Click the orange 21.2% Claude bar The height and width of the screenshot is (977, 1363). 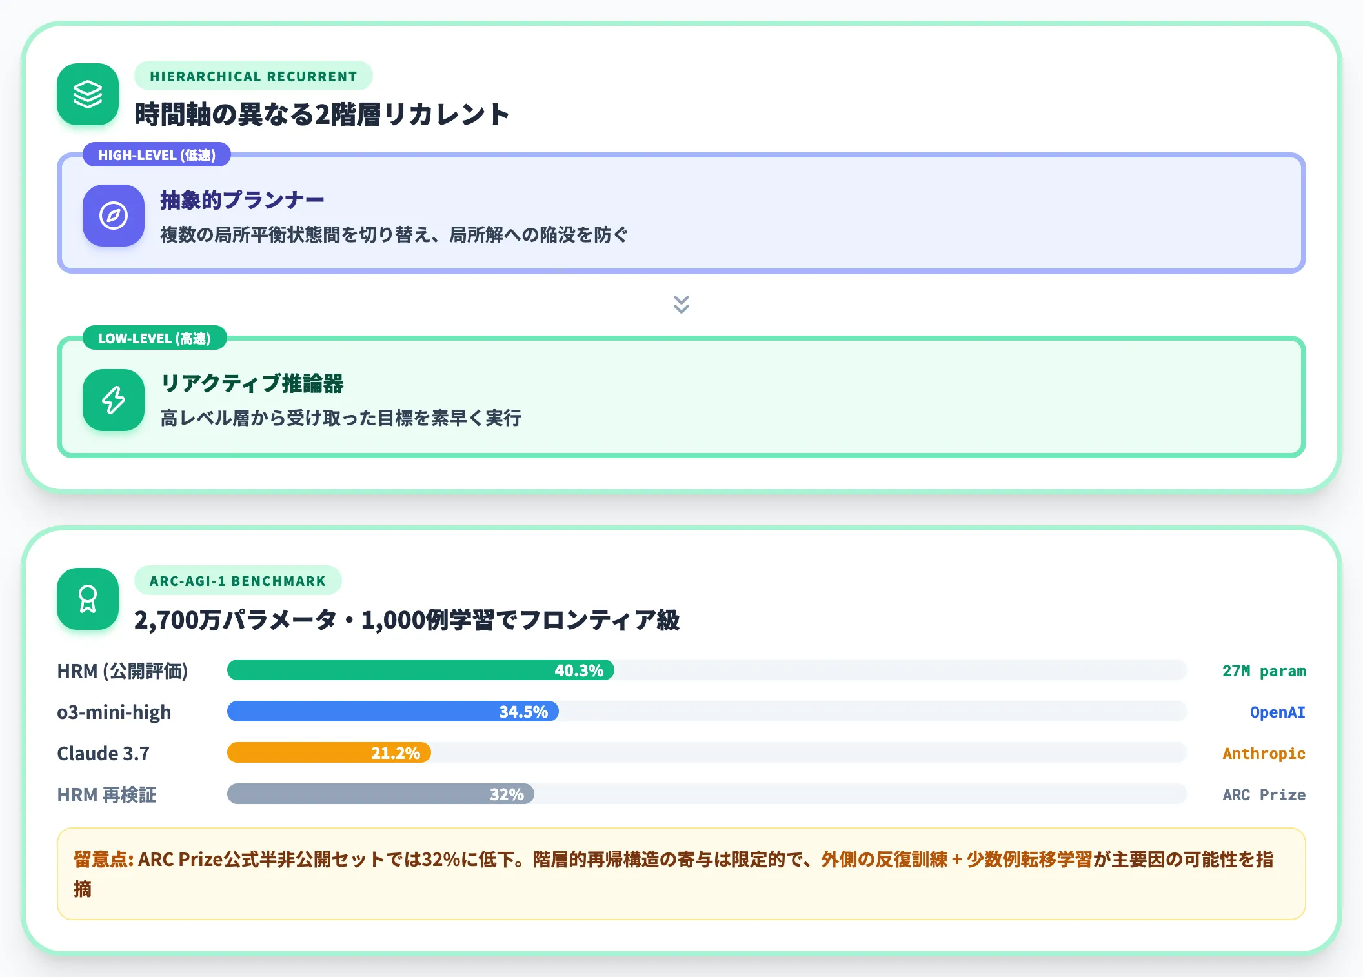[329, 752]
